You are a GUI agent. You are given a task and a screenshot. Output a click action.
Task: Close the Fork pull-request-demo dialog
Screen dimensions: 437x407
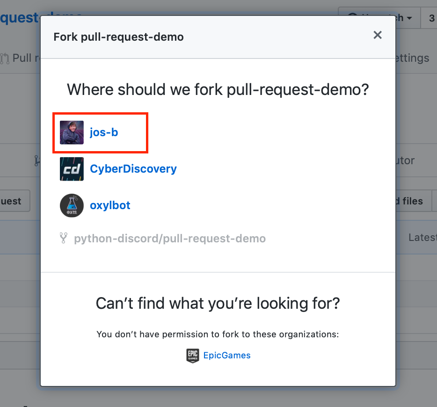[x=378, y=35]
